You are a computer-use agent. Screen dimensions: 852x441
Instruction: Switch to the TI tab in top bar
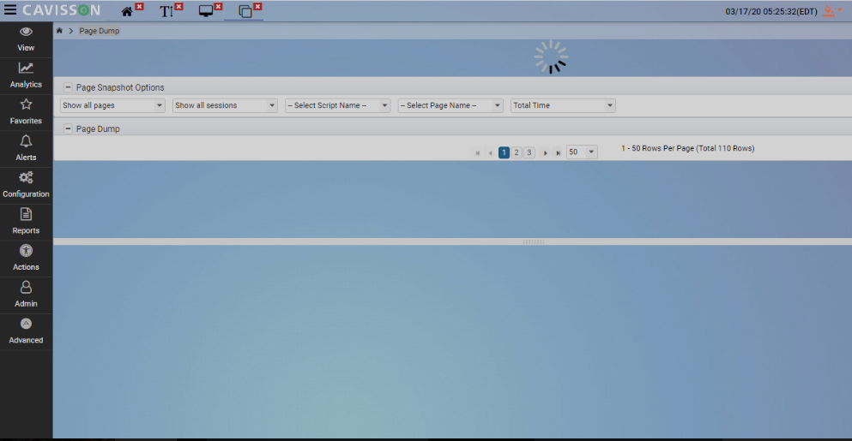point(166,12)
